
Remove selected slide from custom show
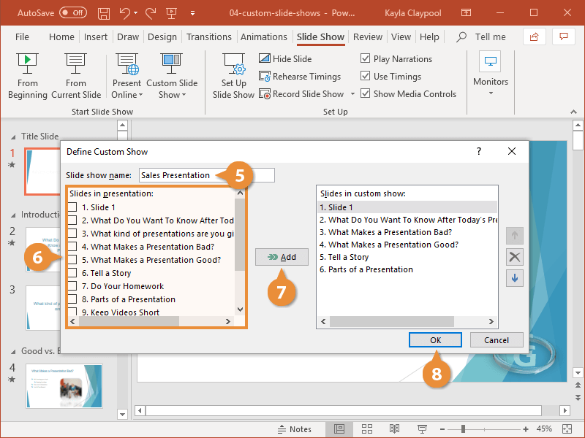[x=515, y=257]
